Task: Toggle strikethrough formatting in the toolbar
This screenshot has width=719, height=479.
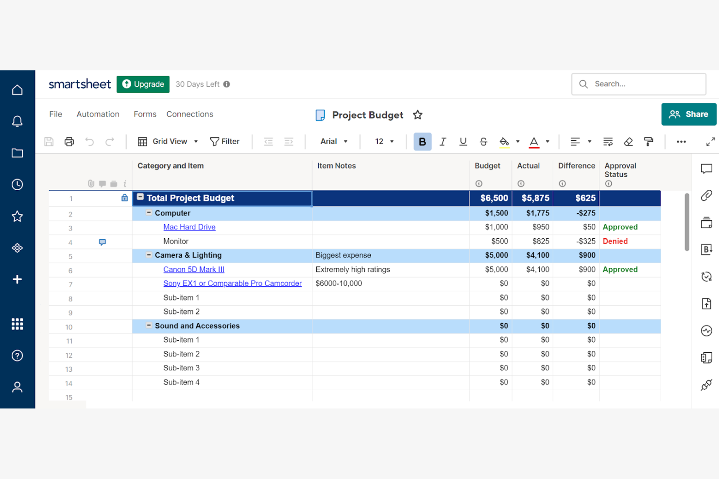Action: pyautogui.click(x=483, y=141)
